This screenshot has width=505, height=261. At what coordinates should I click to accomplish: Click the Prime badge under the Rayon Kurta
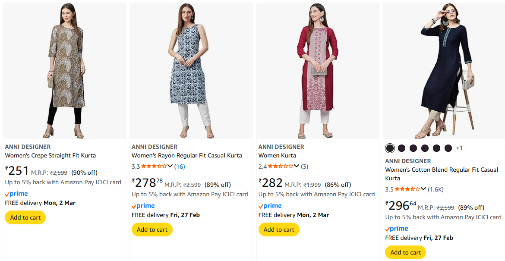coord(143,206)
